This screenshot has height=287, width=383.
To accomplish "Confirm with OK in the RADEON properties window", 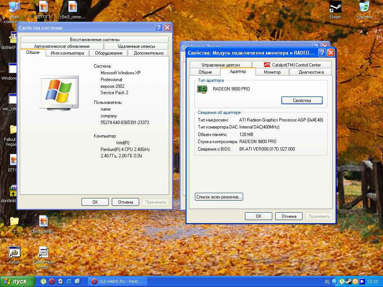I will pos(258,216).
